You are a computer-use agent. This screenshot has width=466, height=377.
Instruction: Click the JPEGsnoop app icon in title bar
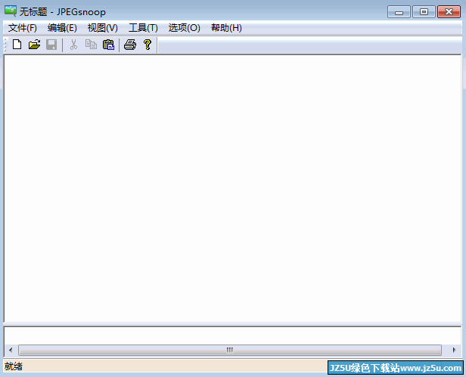click(x=11, y=11)
